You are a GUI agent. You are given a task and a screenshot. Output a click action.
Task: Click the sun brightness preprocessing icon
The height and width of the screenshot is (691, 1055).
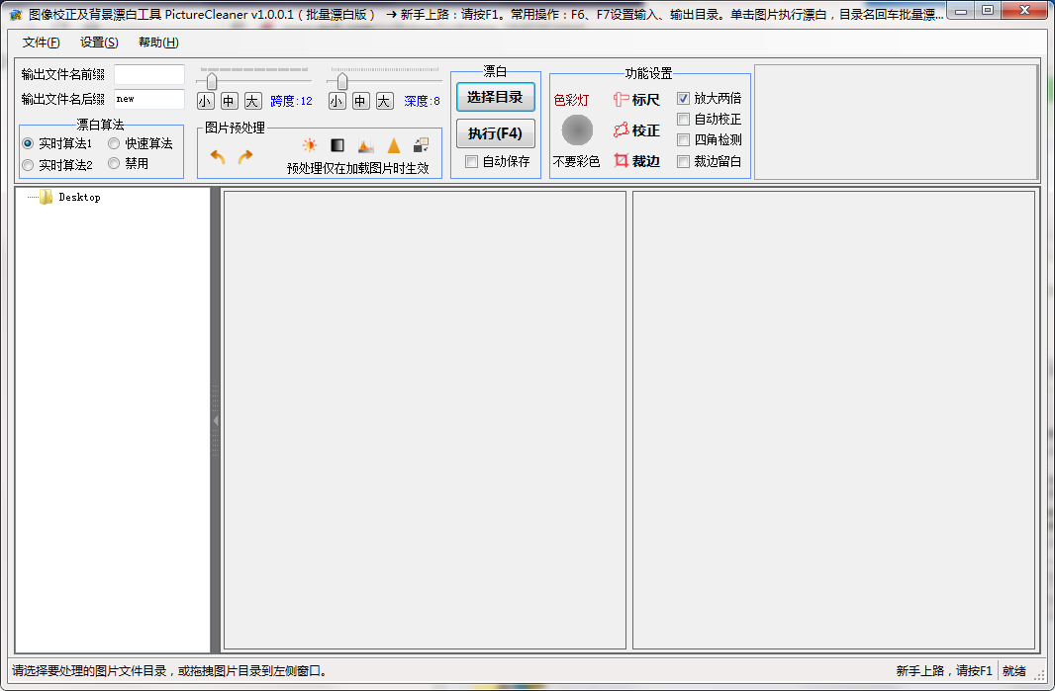point(310,145)
